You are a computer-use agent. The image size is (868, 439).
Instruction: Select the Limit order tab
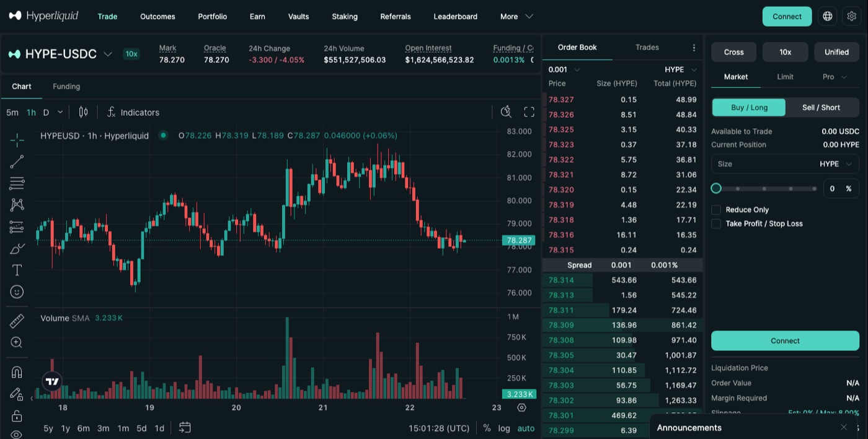pos(785,77)
